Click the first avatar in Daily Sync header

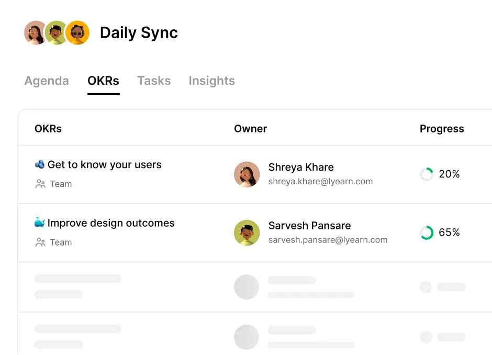[36, 32]
